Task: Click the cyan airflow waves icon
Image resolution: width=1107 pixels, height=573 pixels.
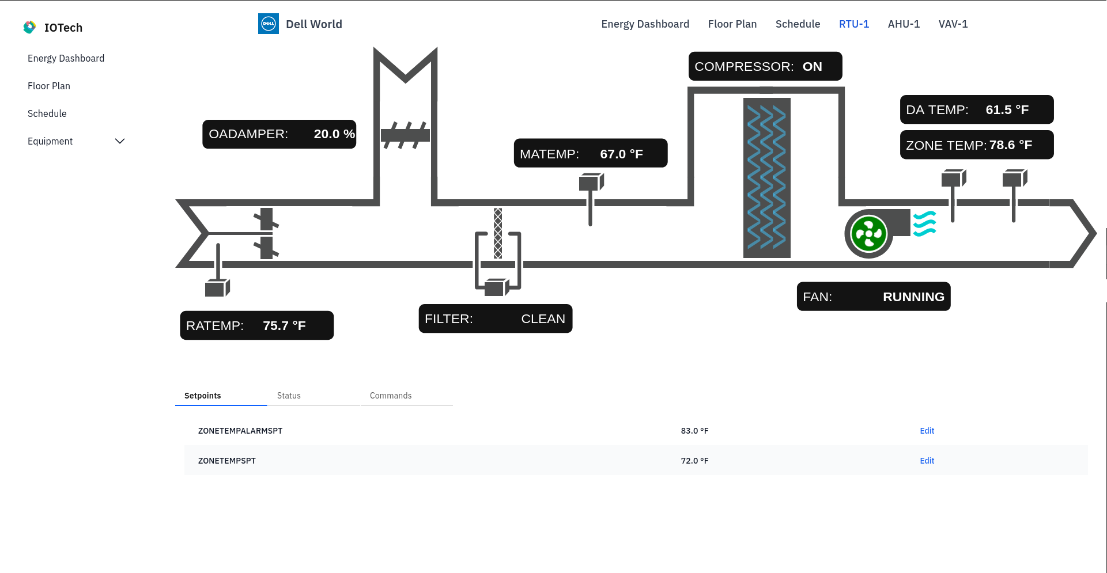Action: point(924,223)
